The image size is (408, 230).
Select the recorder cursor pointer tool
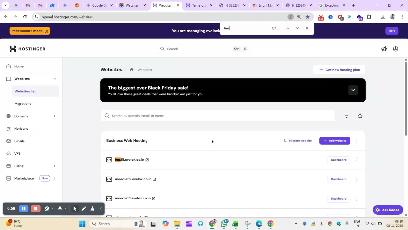pyautogui.click(x=75, y=209)
